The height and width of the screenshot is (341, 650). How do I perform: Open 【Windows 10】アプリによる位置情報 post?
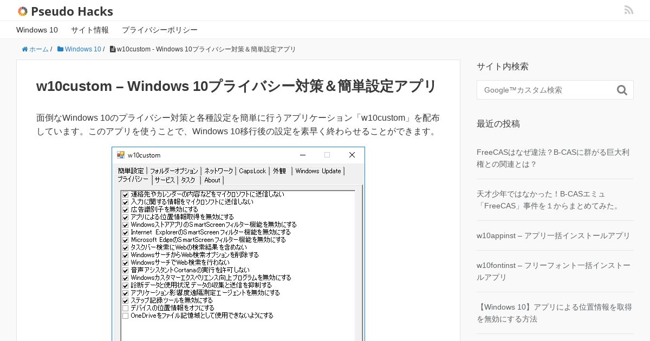click(x=554, y=313)
